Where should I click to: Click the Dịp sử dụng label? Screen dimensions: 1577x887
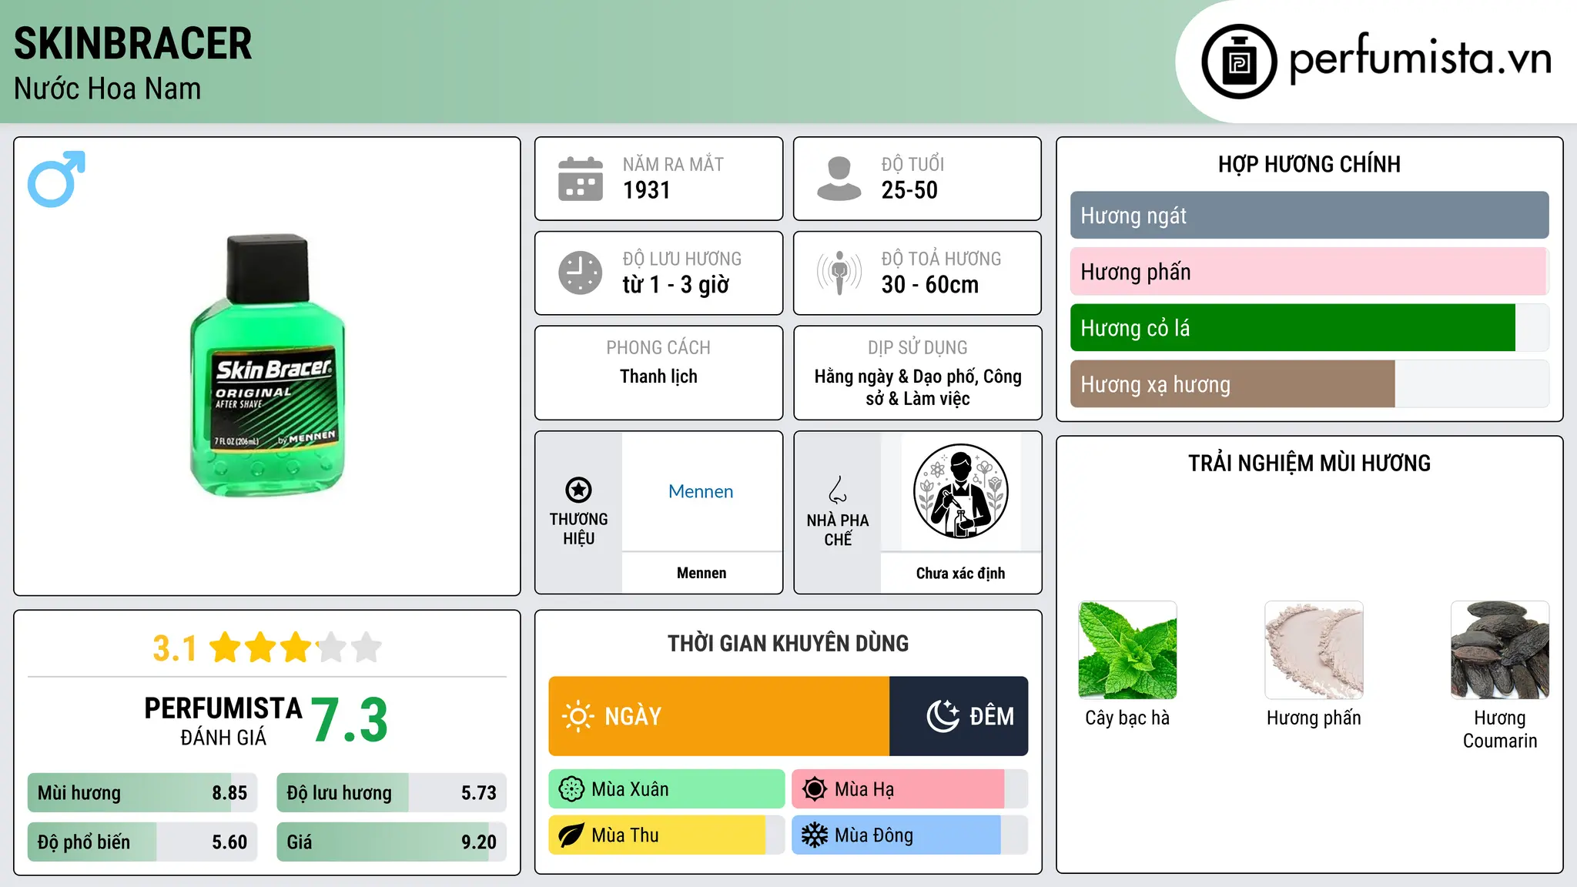click(918, 348)
